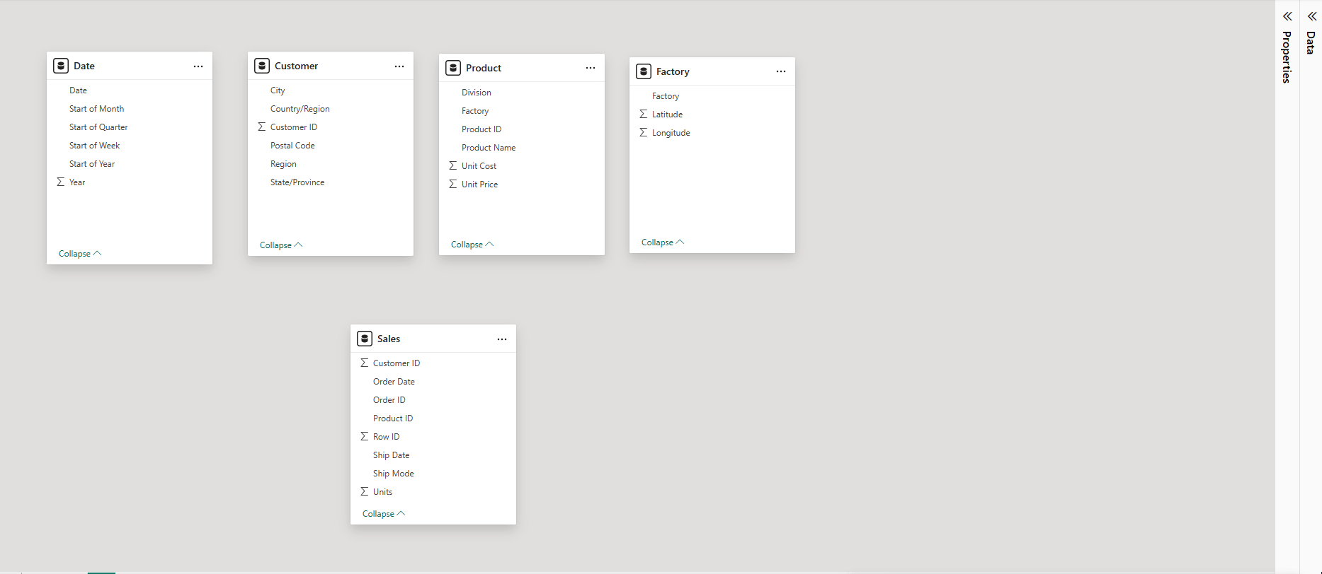The width and height of the screenshot is (1322, 574).
Task: Open more options for Factory table
Action: 781,71
